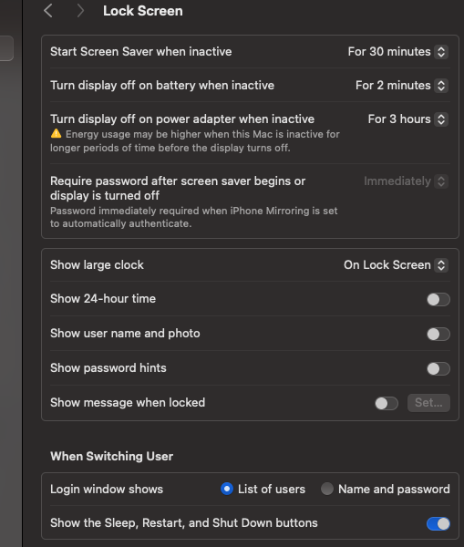The image size is (464, 547).
Task: Choose List of users radio button
Action: point(227,489)
